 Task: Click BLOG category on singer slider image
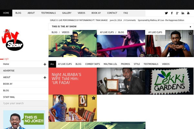pos(121,32)
